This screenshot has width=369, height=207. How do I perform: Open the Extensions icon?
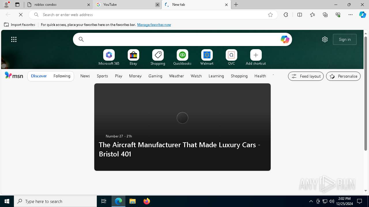click(x=286, y=15)
